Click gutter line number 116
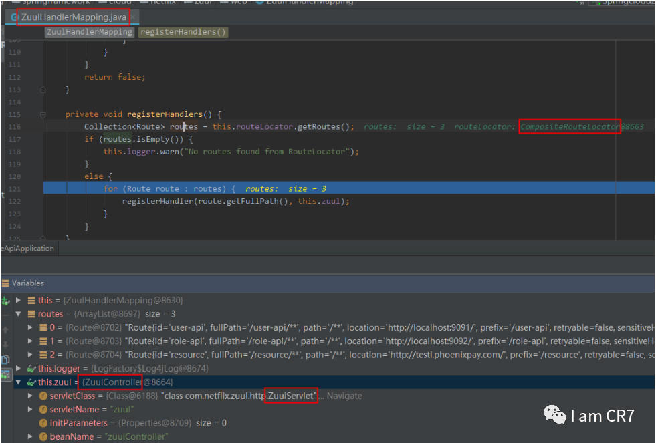 15,127
